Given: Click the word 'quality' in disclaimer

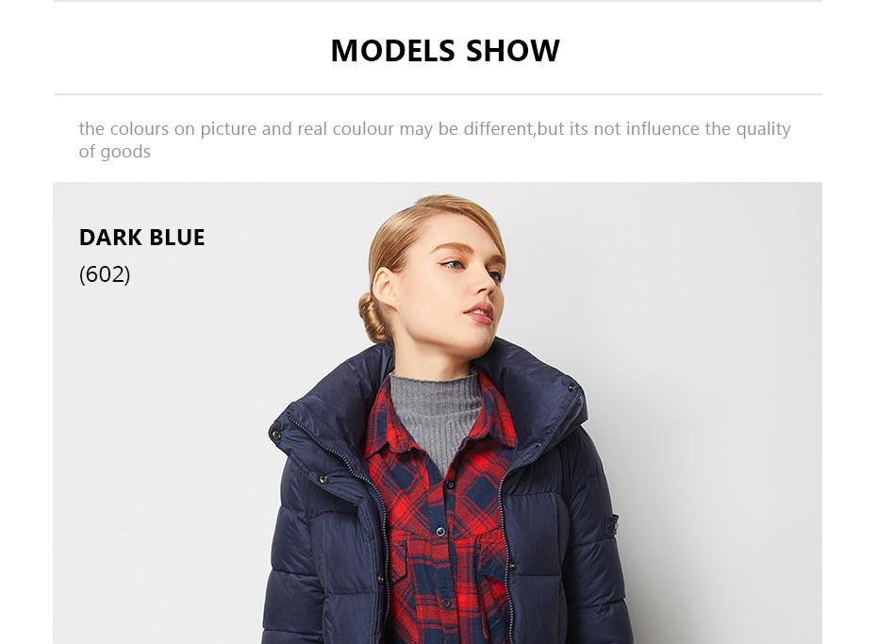Looking at the screenshot, I should click(763, 129).
